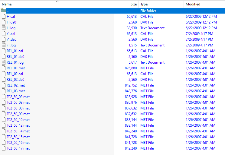The height and width of the screenshot is (155, 225).
Task: Click the r1.da0 file icon
Action: 4,39
